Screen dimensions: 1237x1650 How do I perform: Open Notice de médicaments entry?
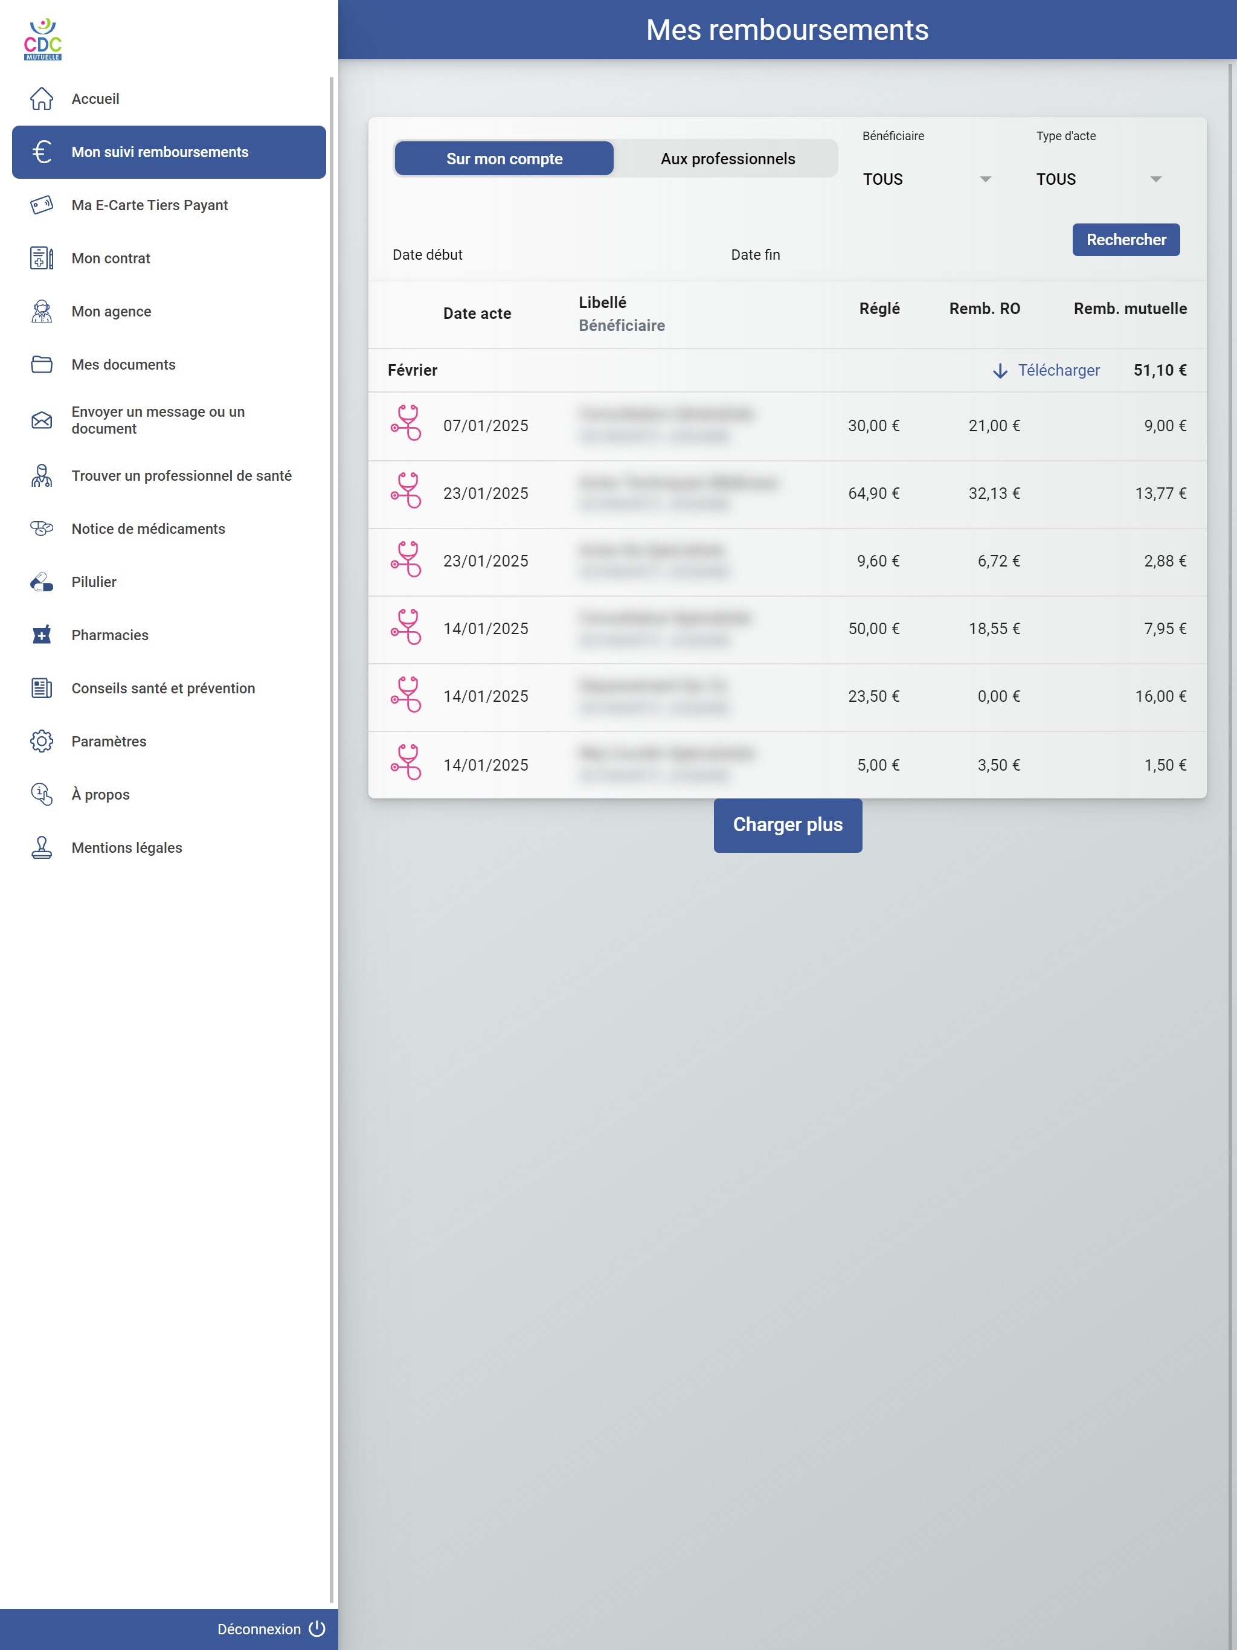(169, 528)
